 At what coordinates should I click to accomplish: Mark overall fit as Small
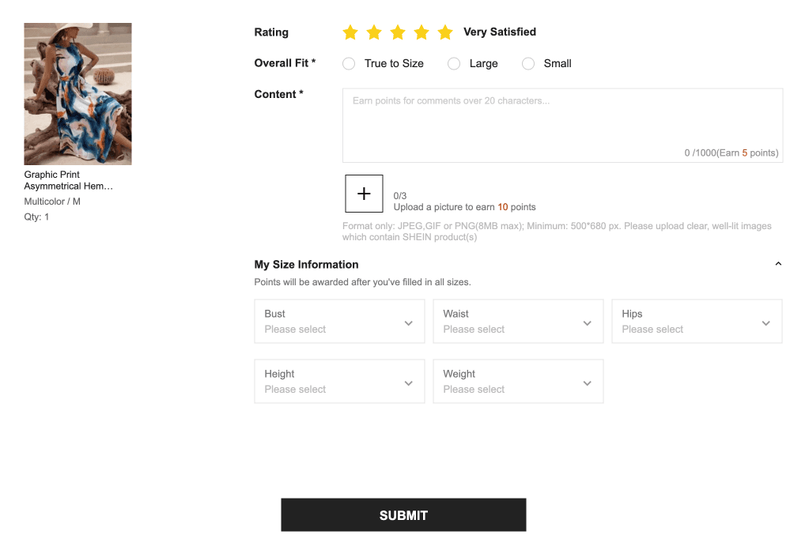point(528,64)
